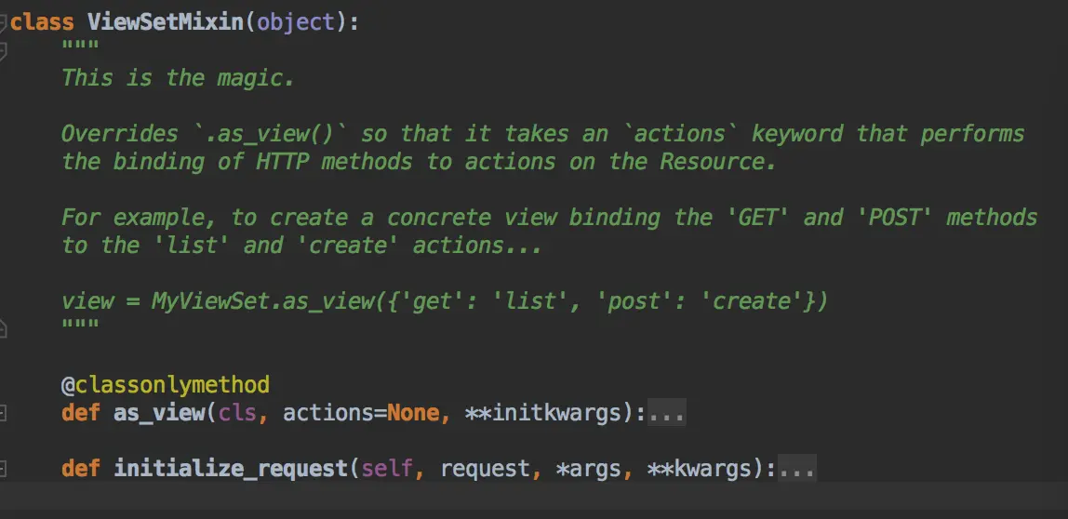Screen dimensions: 1068x519
Task: Collapse the docstring using its opening fold marker
Action: 3,50
